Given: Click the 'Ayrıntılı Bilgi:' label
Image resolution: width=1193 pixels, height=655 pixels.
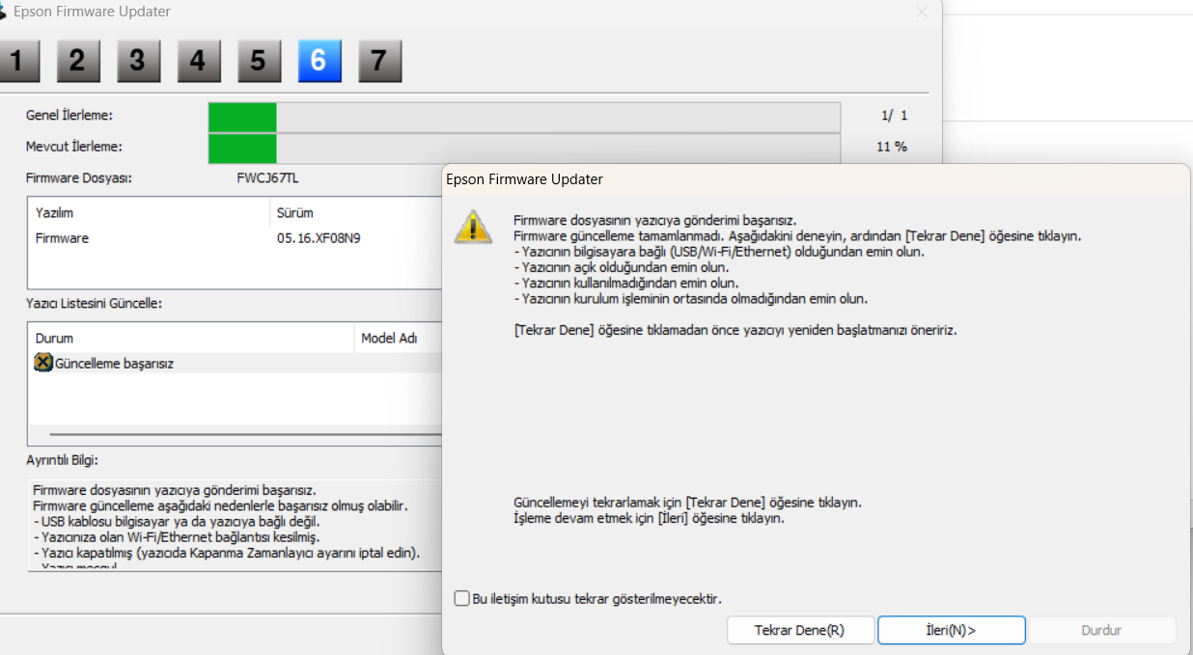Looking at the screenshot, I should 62,461.
